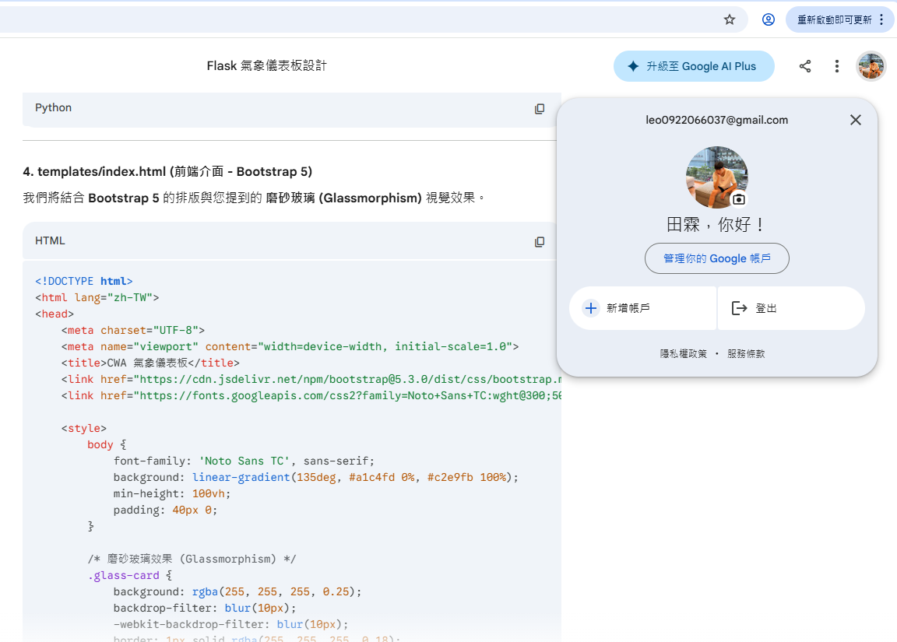
Task: Open Chrome menu dots beside update button
Action: [x=881, y=19]
